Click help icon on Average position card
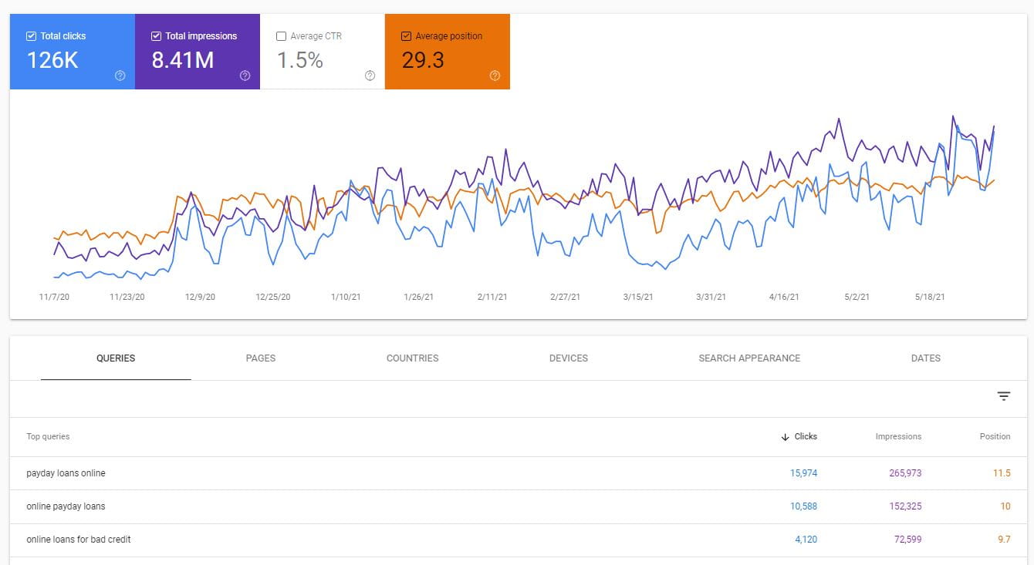This screenshot has width=1034, height=565. (x=495, y=76)
